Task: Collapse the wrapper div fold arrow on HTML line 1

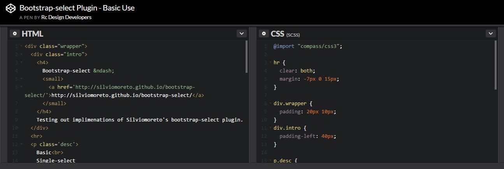Action: coord(21,46)
